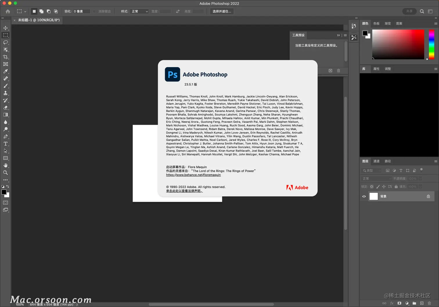The height and width of the screenshot is (307, 439).
Task: Select the Horizontal Type tool
Action: 6,144
